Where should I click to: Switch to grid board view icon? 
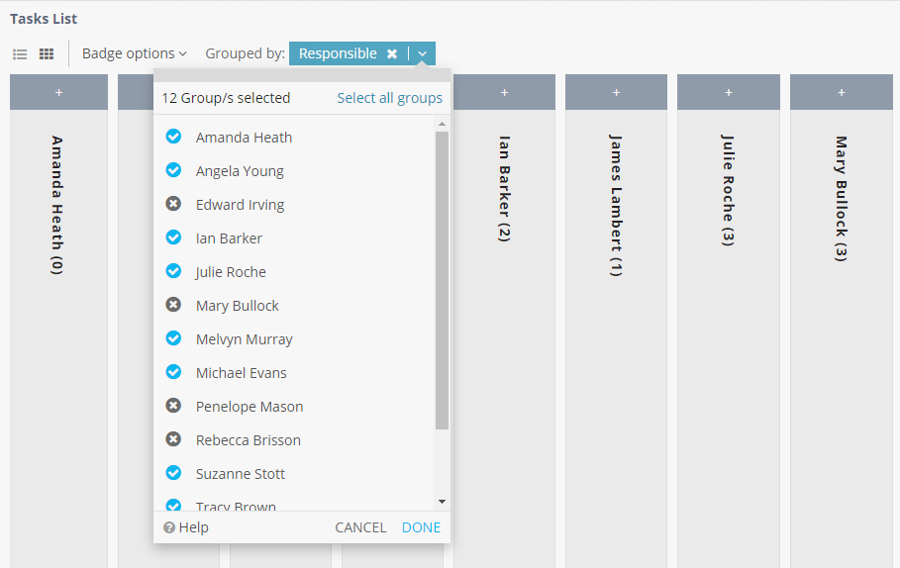pos(47,53)
